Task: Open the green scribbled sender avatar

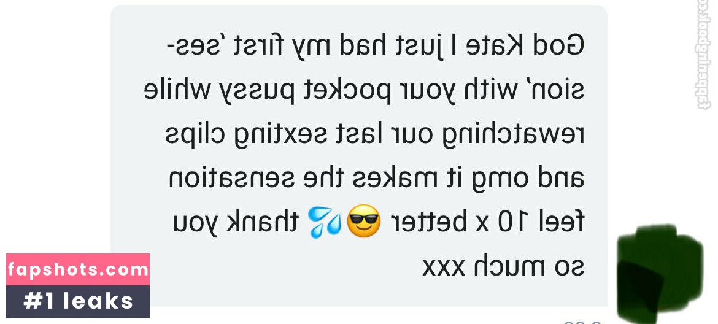Action: coord(660,273)
